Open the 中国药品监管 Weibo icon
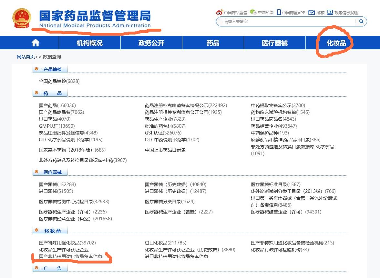The image size is (380, 278). tap(220, 12)
